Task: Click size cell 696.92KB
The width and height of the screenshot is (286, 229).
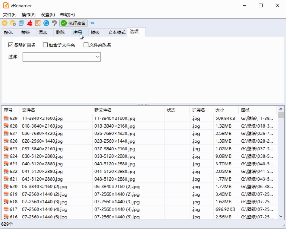Action: tap(225, 209)
